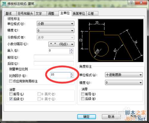This screenshot has height=123, width=149.
Task: Toggle angular 后续(N) checkbox
Action: pos(83,99)
